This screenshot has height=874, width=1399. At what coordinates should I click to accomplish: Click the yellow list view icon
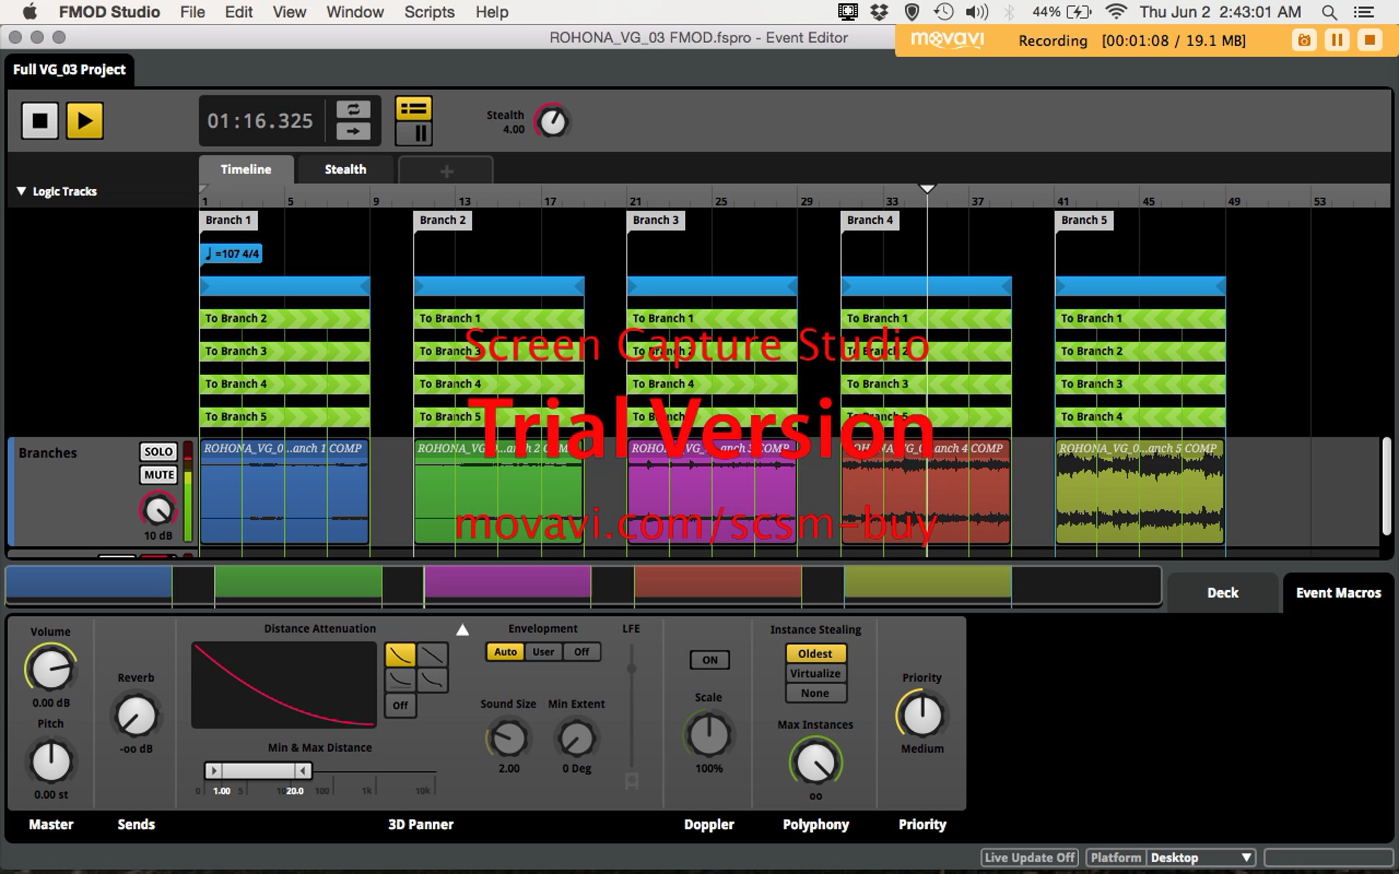click(x=413, y=109)
